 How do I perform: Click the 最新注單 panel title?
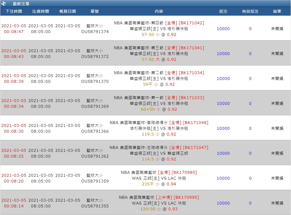(21, 4)
